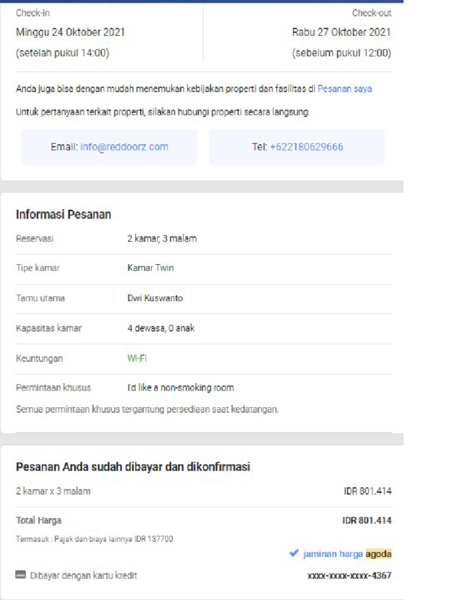450x600 pixels.
Task: Click the bold Total Harga amount IDR 801.414
Action: click(x=367, y=520)
